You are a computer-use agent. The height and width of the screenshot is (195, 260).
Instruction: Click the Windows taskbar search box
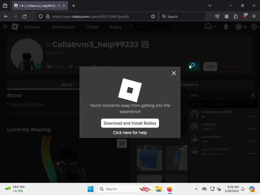[125, 189]
